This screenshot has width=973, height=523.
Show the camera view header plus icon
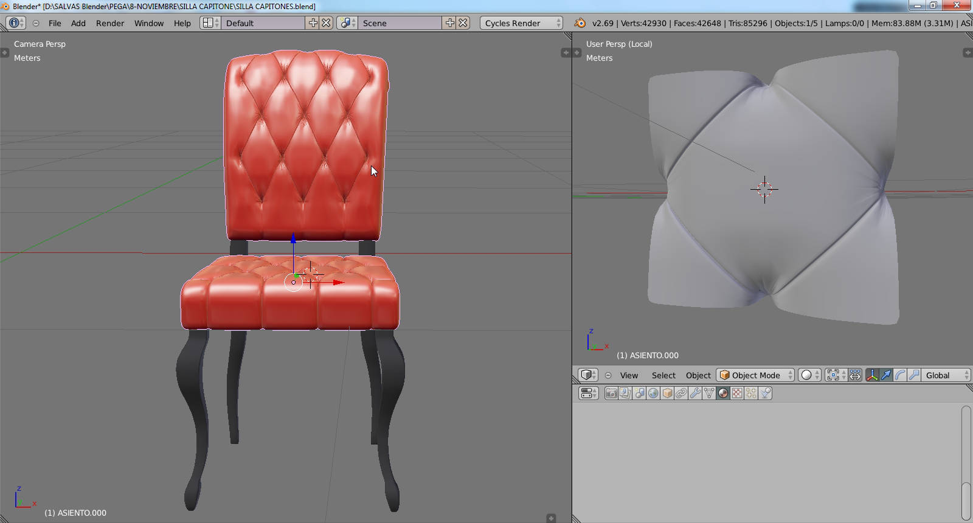[551, 518]
